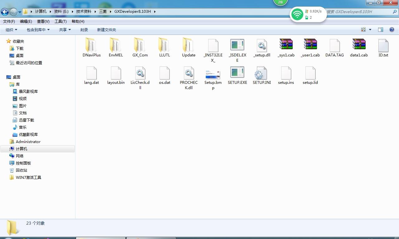Select 视频 library
The image size is (399, 239).
pyautogui.click(x=23, y=98)
